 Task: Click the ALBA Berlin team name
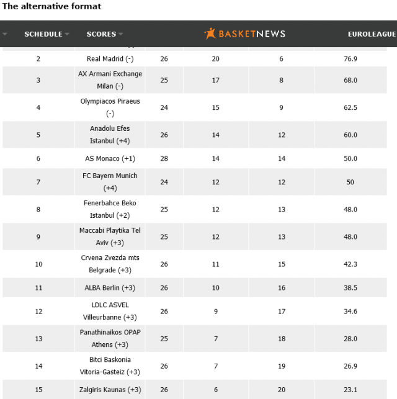pos(110,288)
